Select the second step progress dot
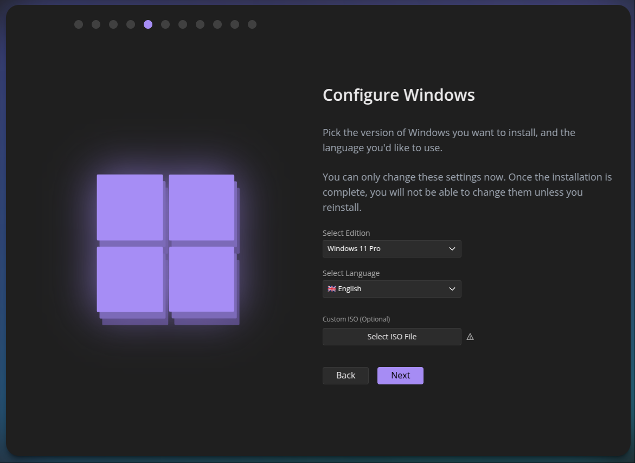This screenshot has width=635, height=463. (96, 24)
